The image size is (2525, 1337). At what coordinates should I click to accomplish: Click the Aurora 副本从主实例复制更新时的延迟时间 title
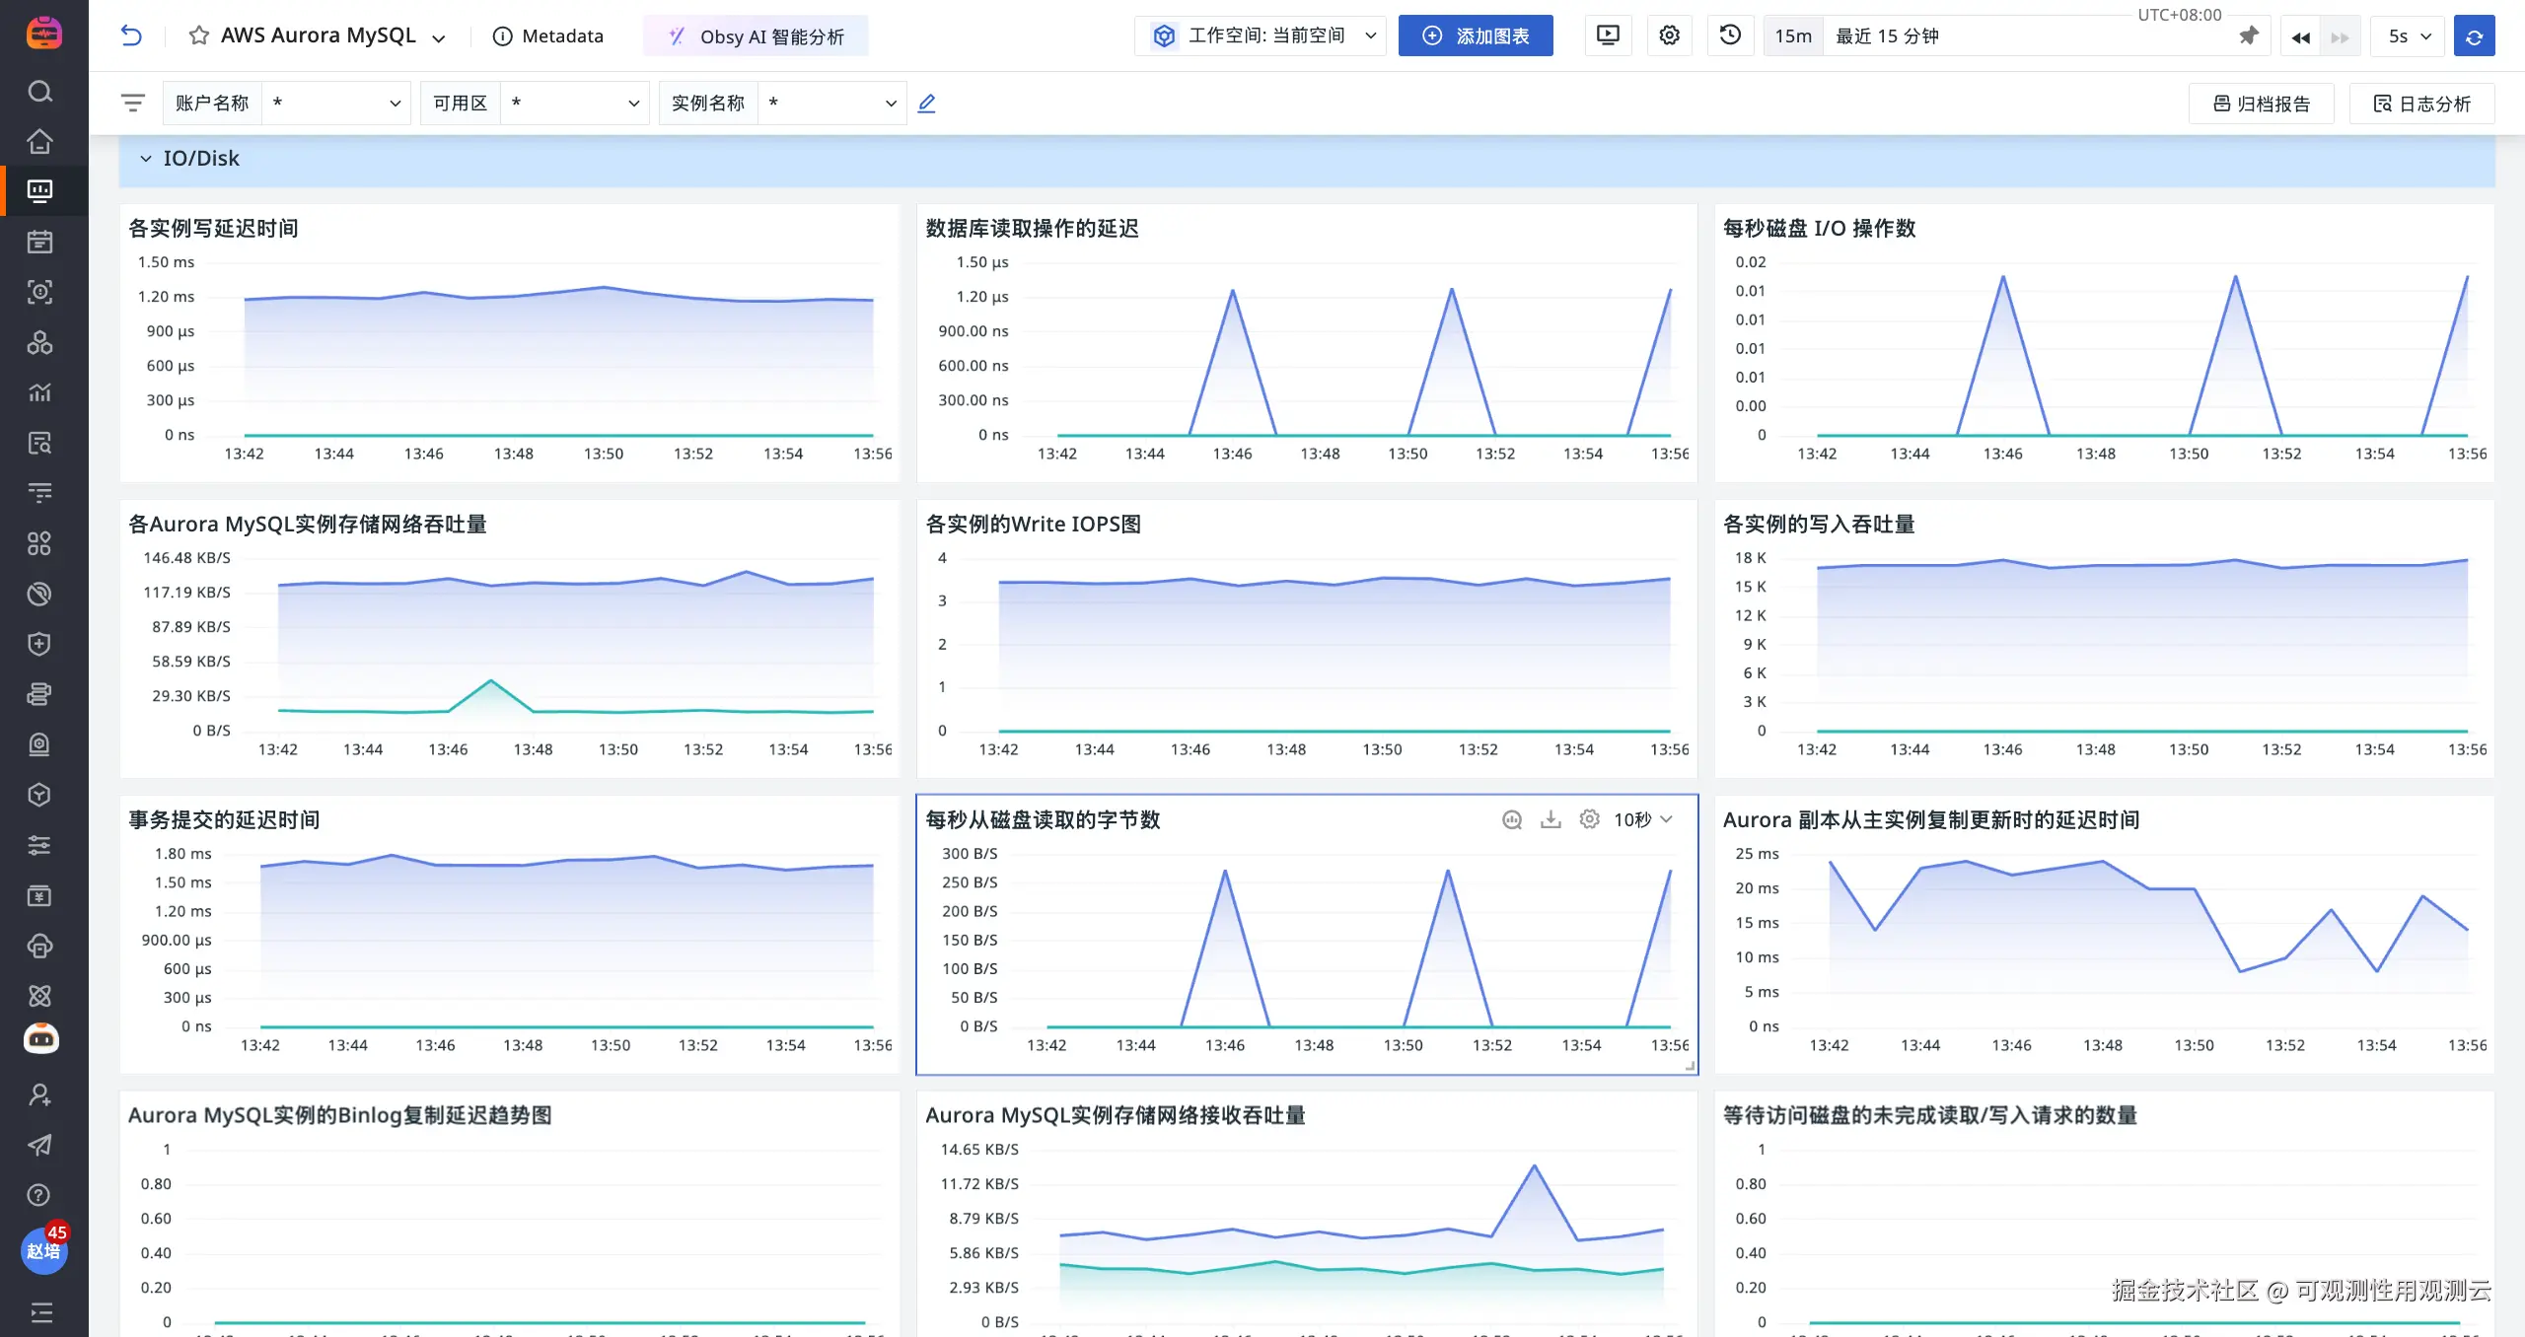click(x=1931, y=820)
